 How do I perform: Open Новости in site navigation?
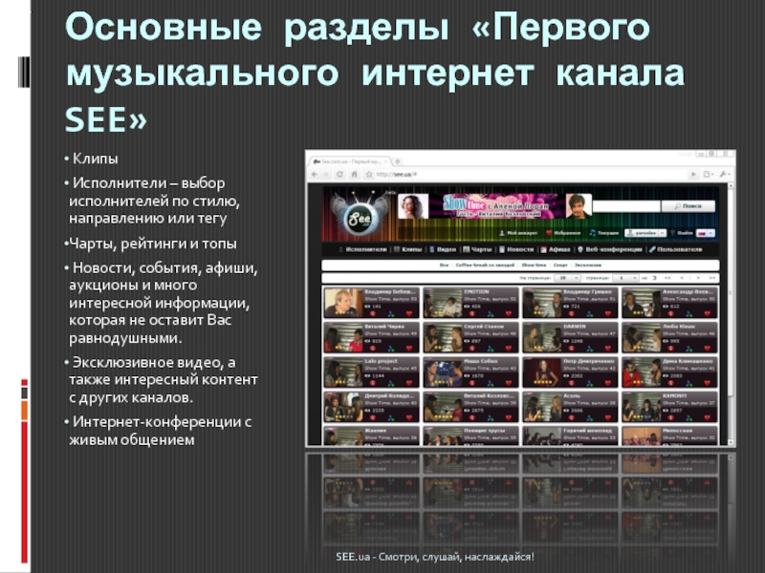pyautogui.click(x=516, y=249)
